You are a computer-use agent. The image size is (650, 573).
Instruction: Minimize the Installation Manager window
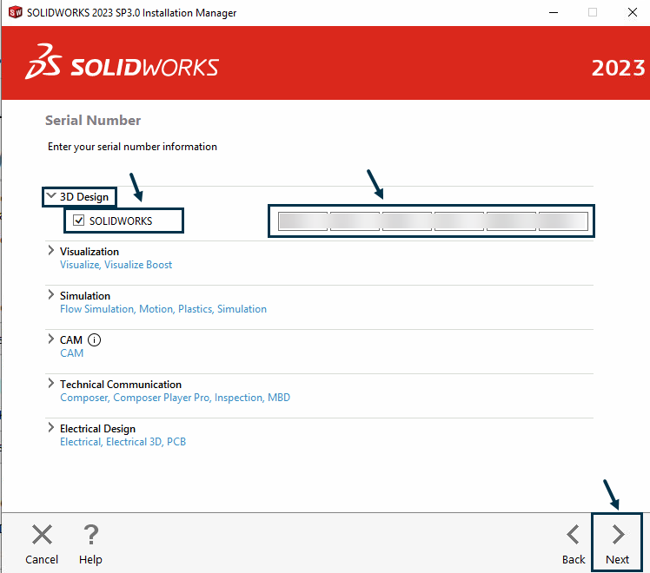554,12
